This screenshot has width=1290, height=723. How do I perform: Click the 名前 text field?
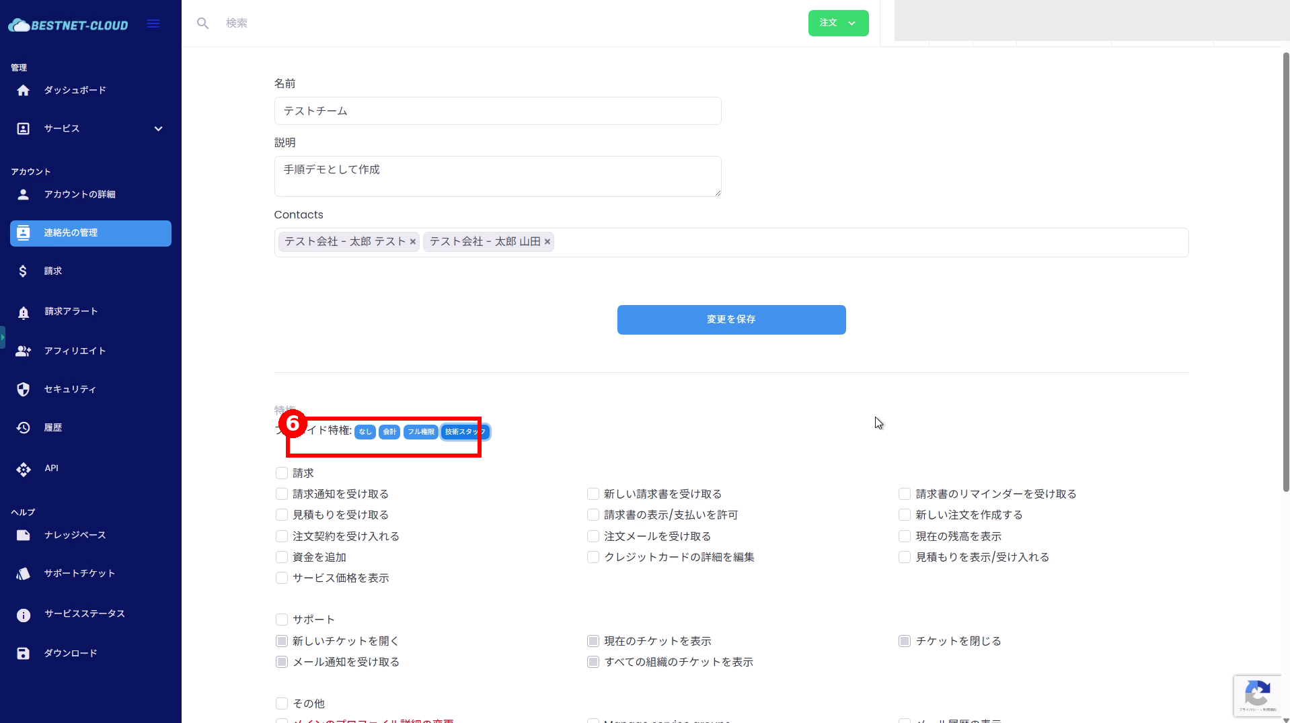pos(498,111)
